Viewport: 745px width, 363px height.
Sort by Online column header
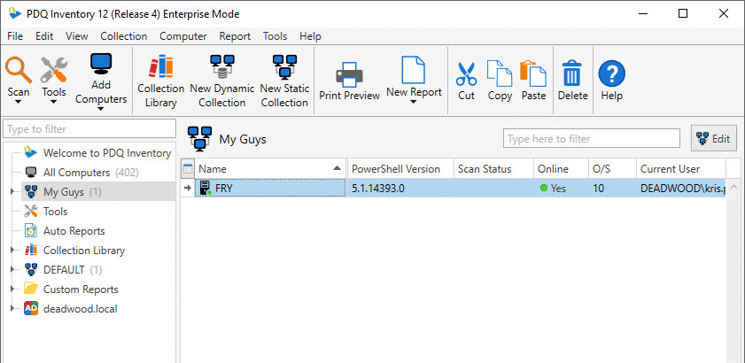pyautogui.click(x=561, y=169)
